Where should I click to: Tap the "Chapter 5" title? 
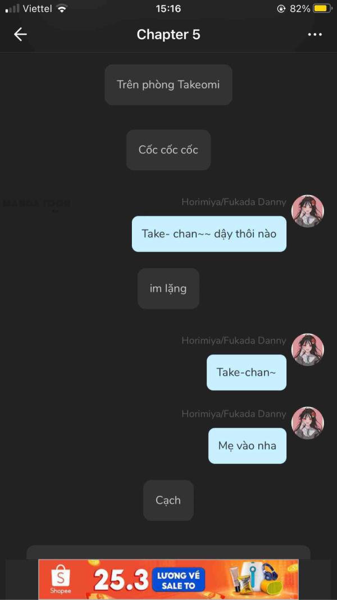tap(168, 34)
